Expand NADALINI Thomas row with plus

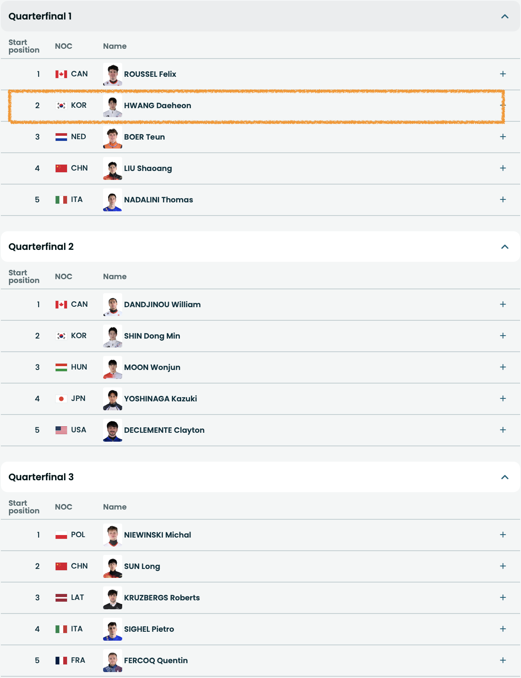pyautogui.click(x=503, y=199)
